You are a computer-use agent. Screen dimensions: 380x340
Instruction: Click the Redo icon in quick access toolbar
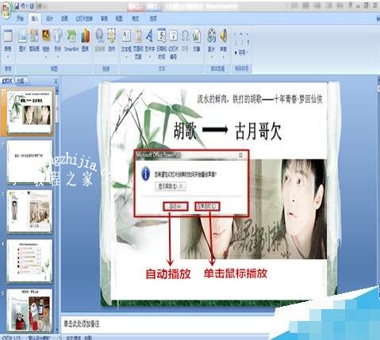32,6
